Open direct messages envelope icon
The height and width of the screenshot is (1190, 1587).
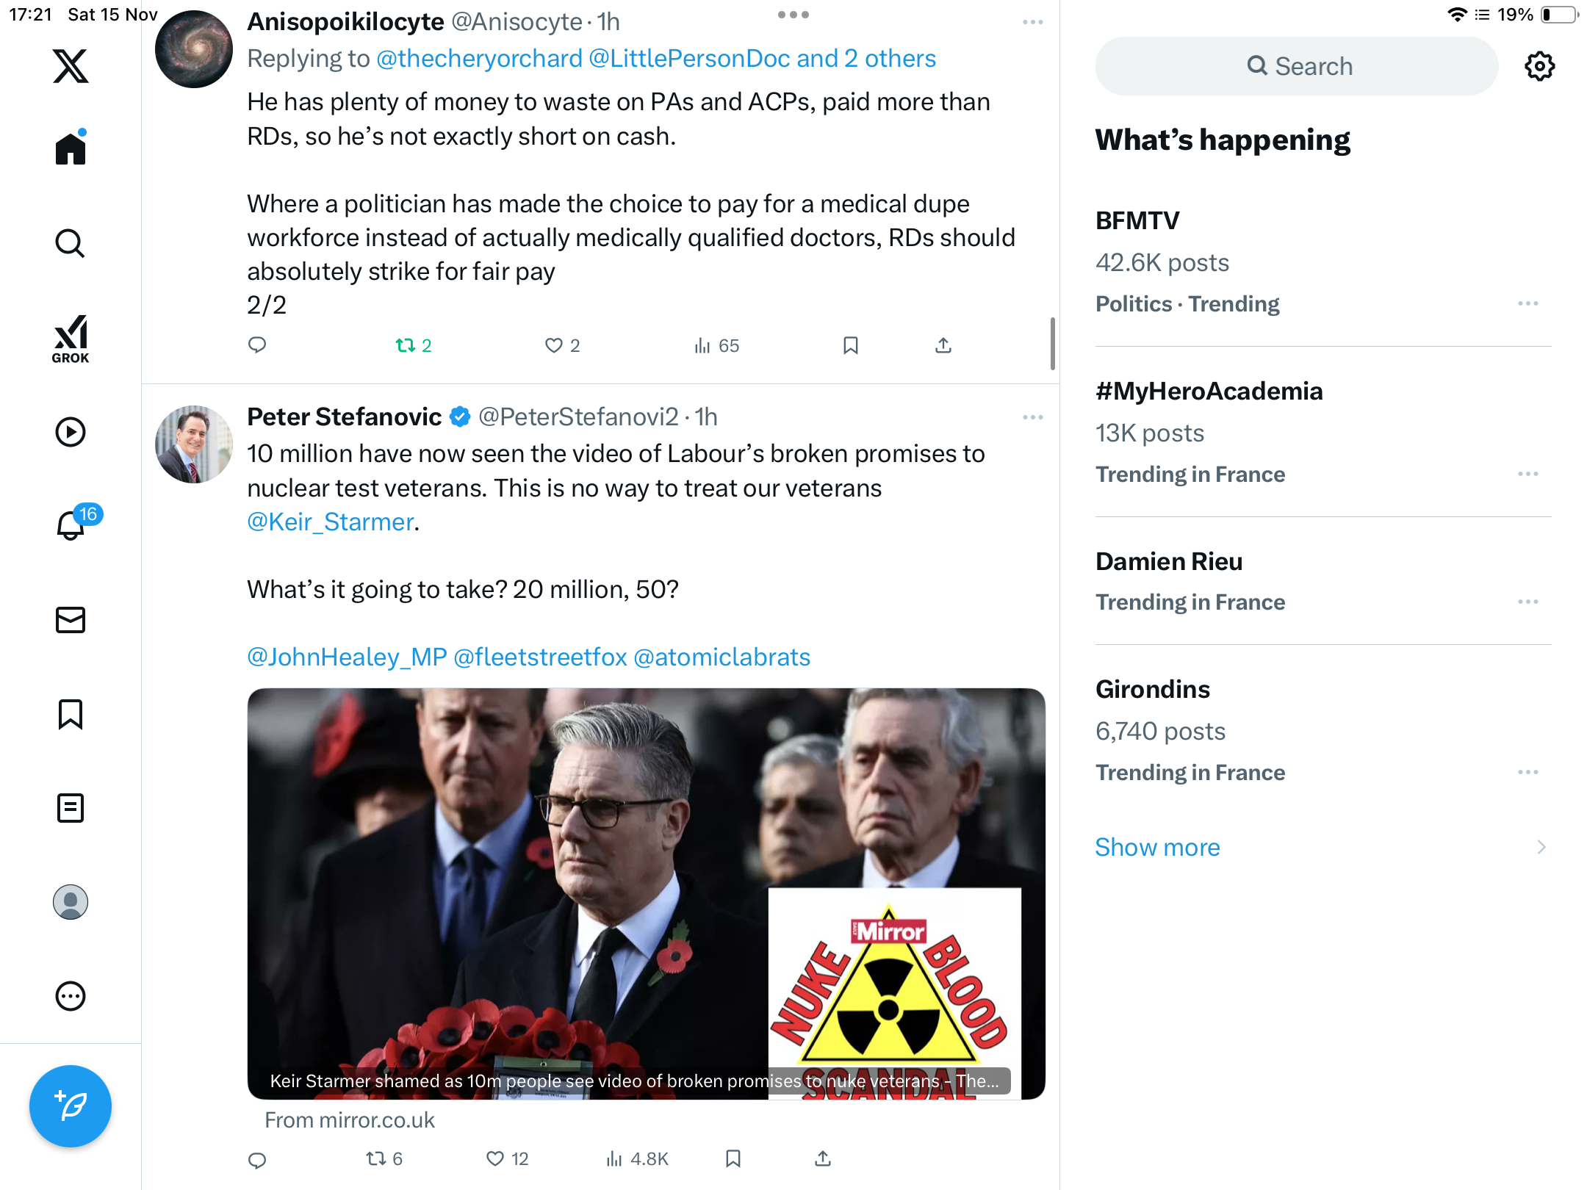point(71,620)
